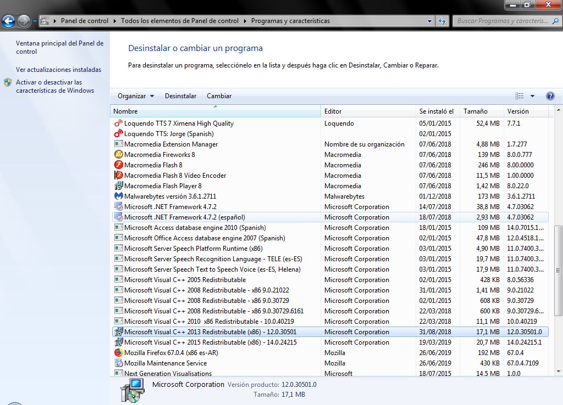Viewport: 563px width, 405px height.
Task: Click Macromedia Extension Manager icon
Action: click(x=118, y=144)
